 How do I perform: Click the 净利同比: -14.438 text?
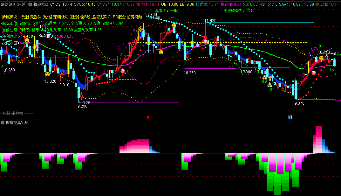pyautogui.click(x=17, y=36)
